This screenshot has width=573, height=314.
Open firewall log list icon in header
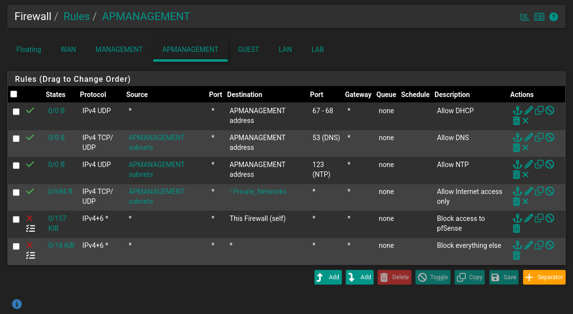pyautogui.click(x=539, y=17)
